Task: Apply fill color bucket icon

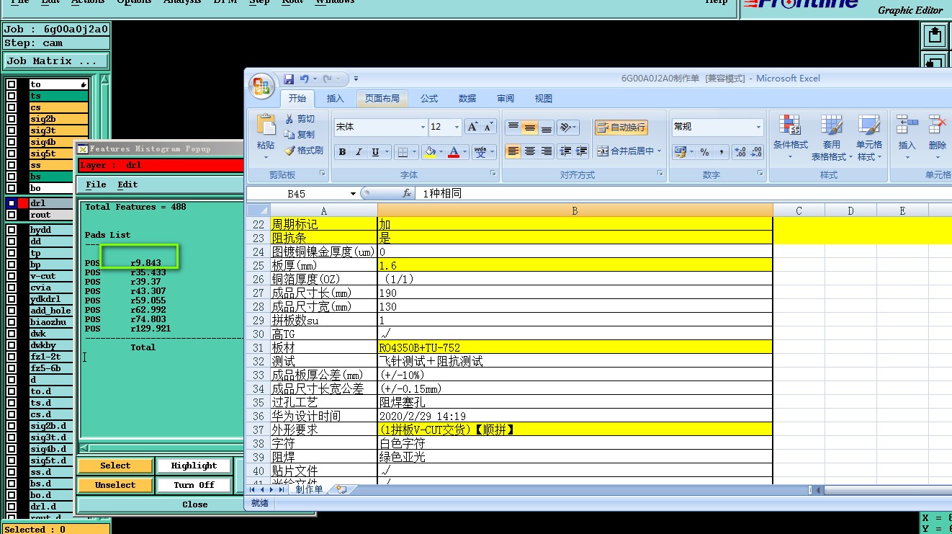Action: coord(430,152)
